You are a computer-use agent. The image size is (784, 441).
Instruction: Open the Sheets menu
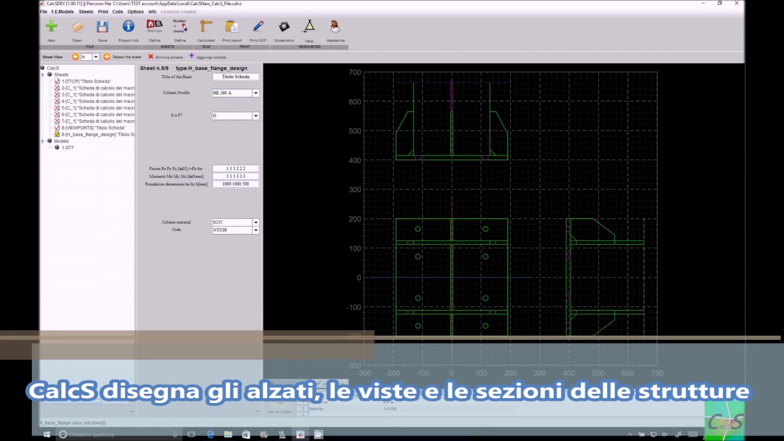(x=86, y=12)
